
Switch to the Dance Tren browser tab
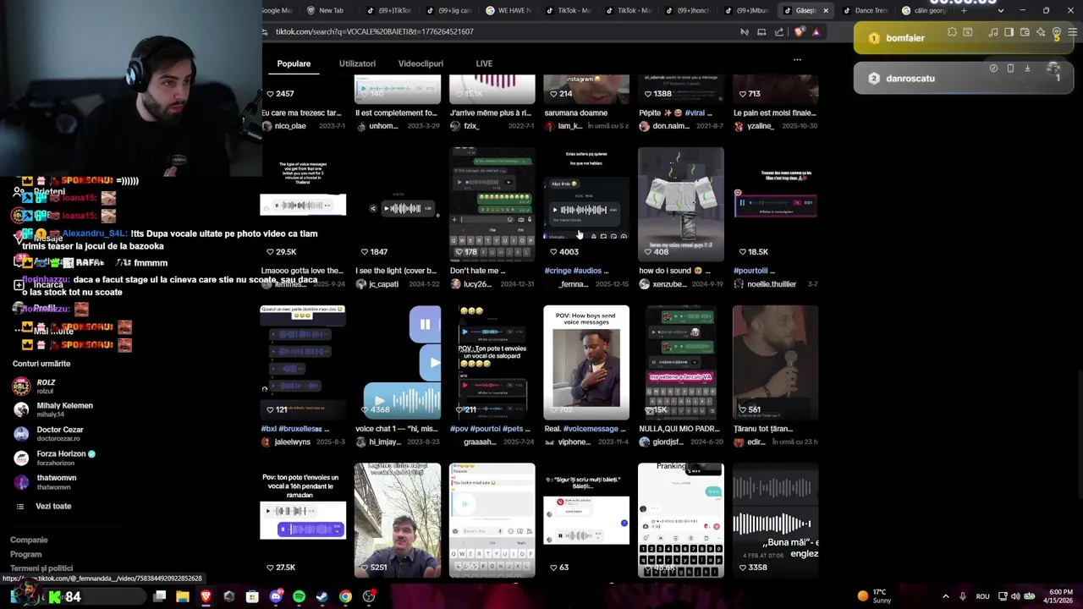pyautogui.click(x=867, y=10)
